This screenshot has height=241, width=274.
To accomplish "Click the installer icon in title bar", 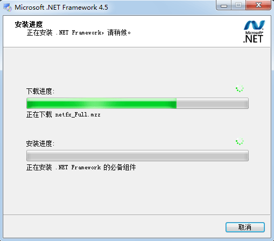I will [x=8, y=8].
